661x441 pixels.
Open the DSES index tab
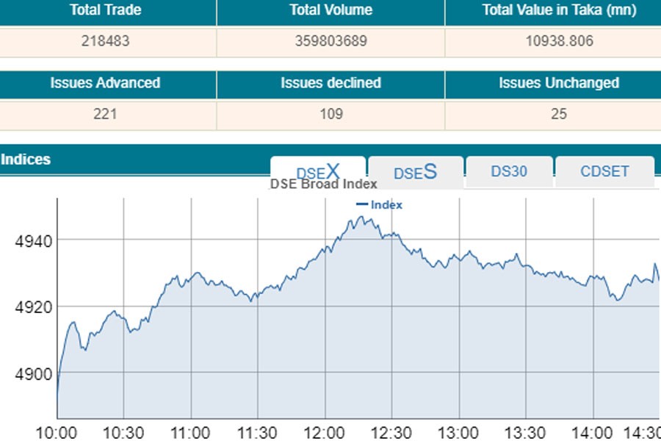415,172
